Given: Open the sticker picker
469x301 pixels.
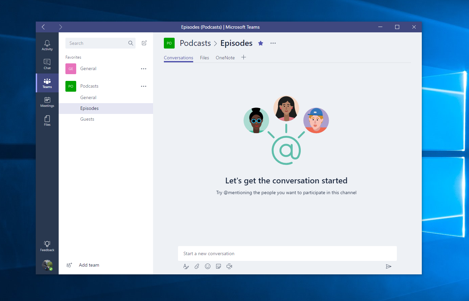Looking at the screenshot, I should [x=218, y=266].
